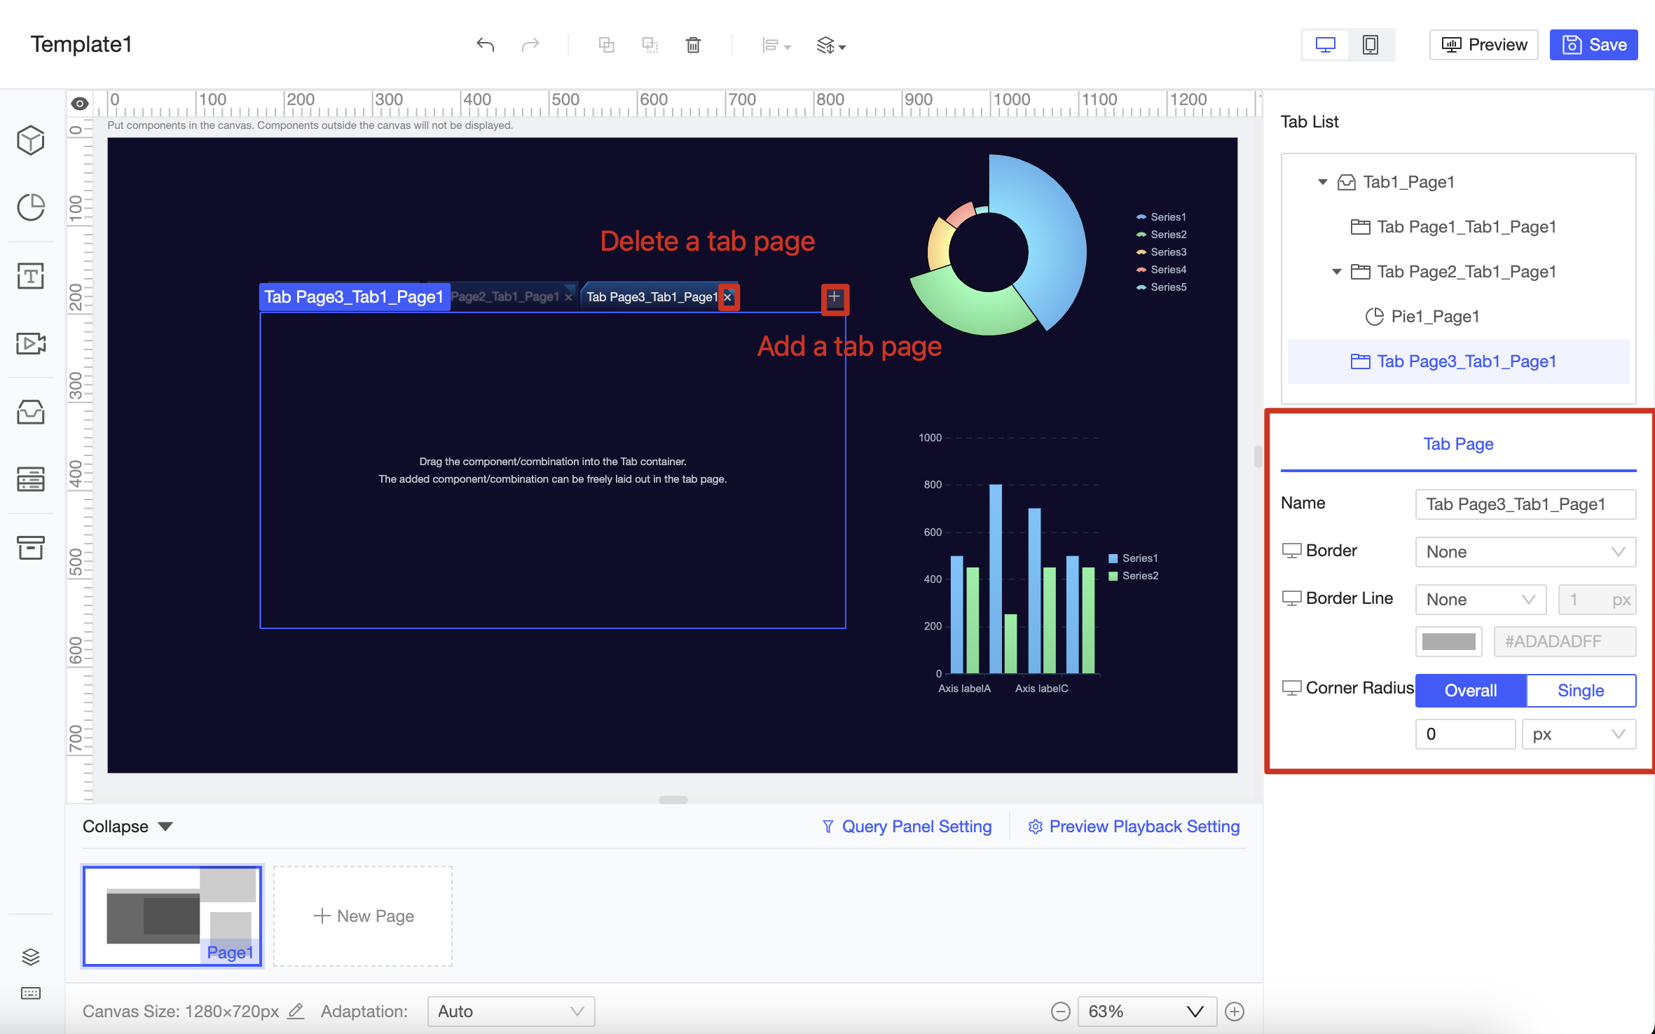
Task: Open Query Panel Setting
Action: (907, 827)
